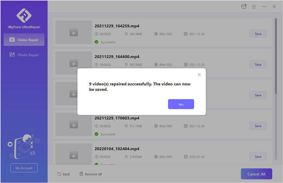This screenshot has width=283, height=183.
Task: Save the 20211229_164400.mp4 video
Action: coord(258,64)
